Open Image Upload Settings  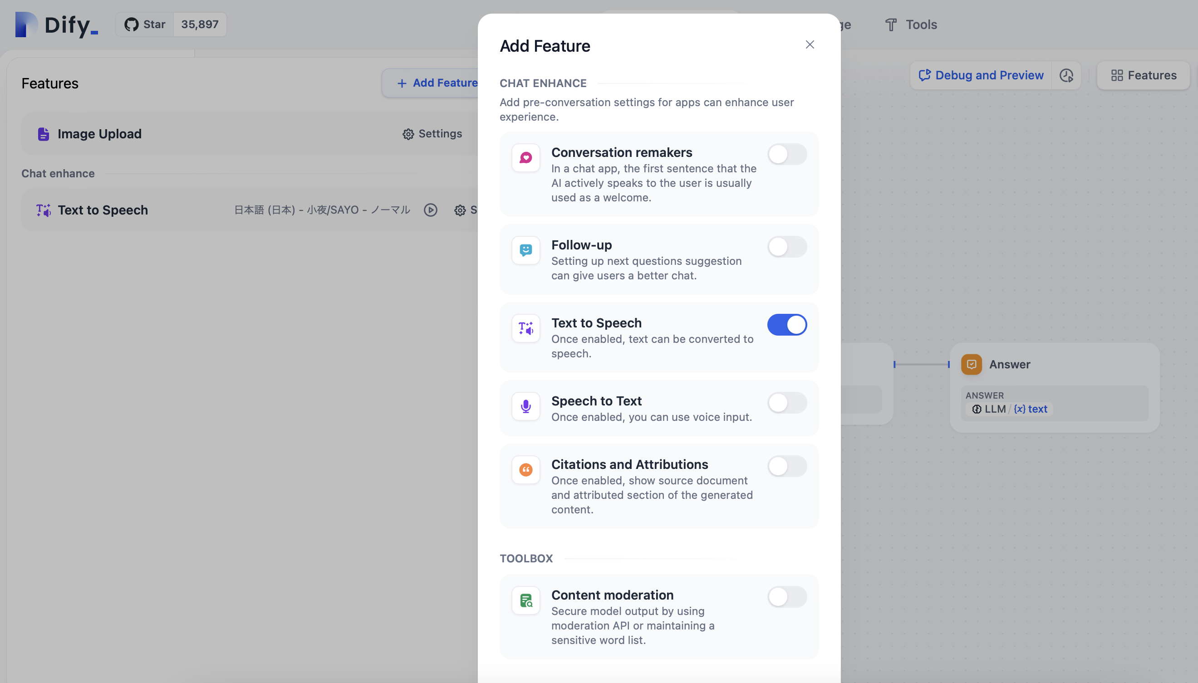[432, 134]
